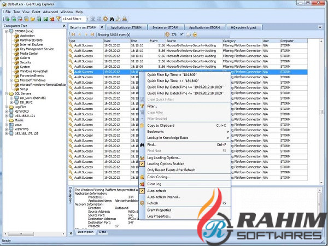
Task: Expand the 192.168.179.129 node
Action: pyautogui.click(x=6, y=134)
